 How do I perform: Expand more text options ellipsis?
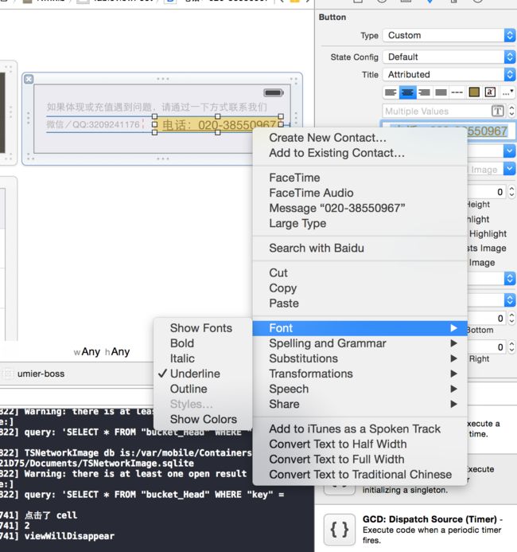507,92
